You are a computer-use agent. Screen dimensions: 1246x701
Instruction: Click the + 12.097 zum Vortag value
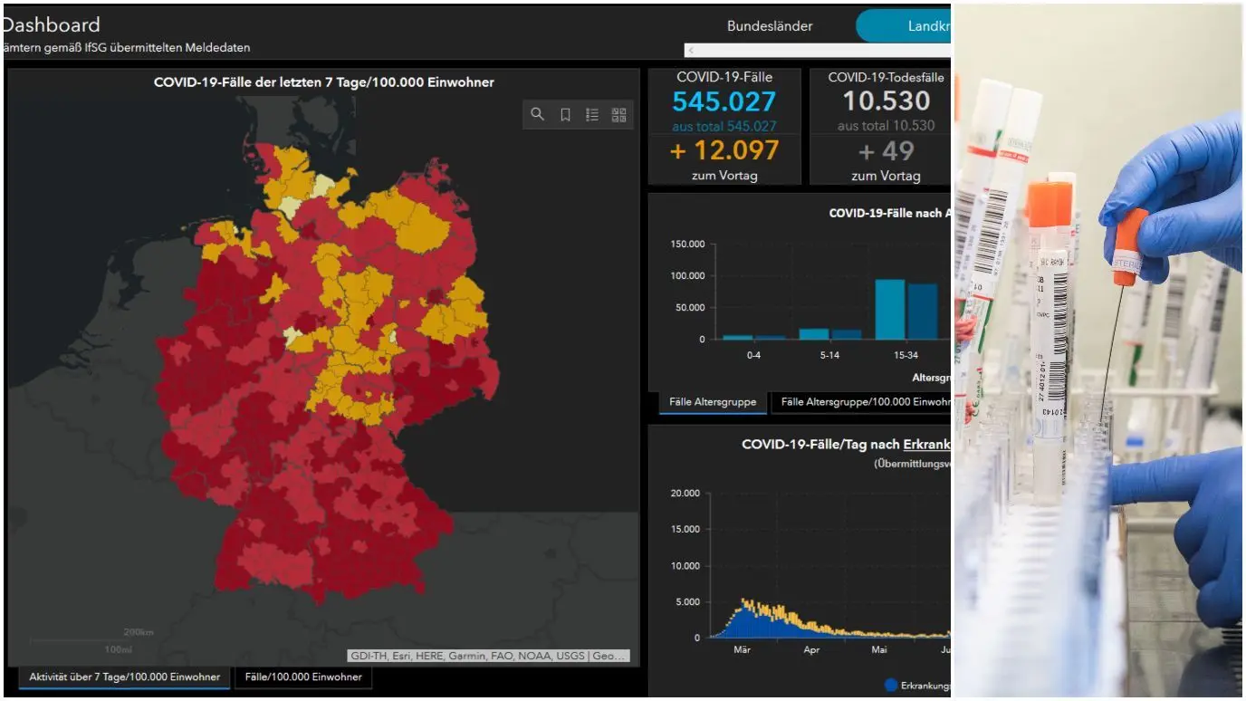[x=724, y=150]
